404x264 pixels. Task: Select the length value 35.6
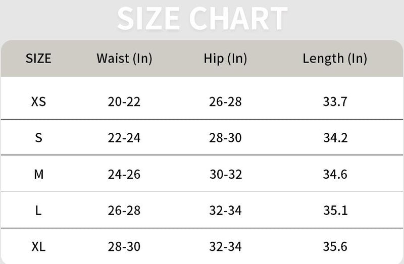tap(335, 247)
